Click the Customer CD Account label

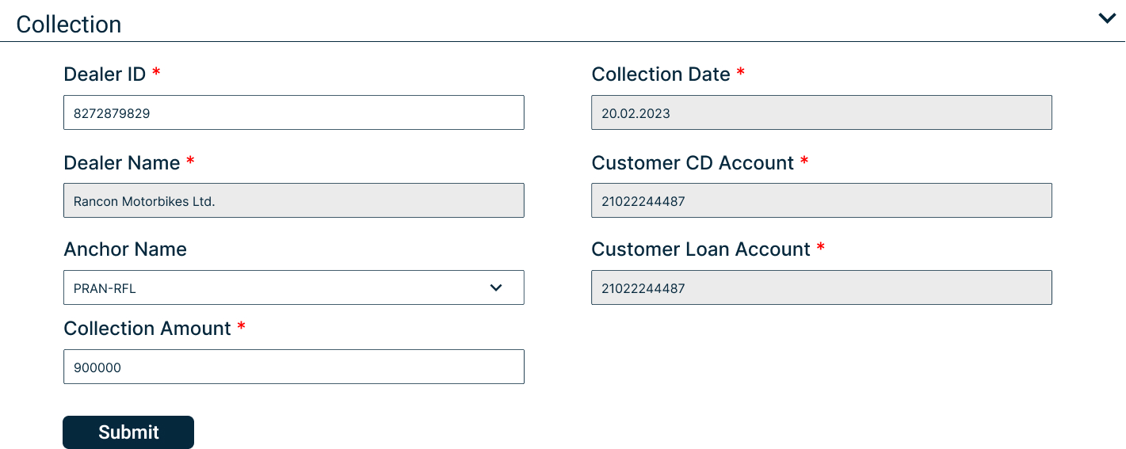pyautogui.click(x=693, y=163)
